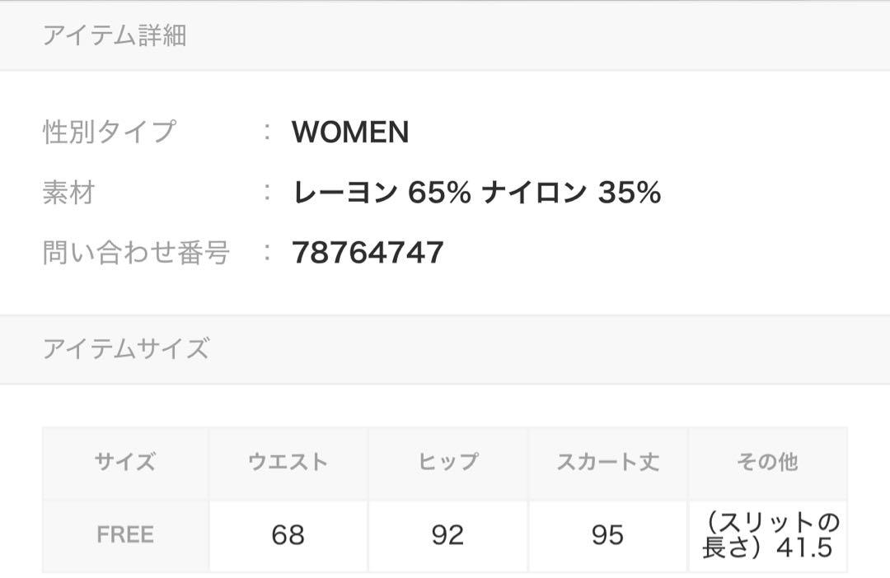Click the colon beside 素材 row
This screenshot has width=890, height=578.
tap(267, 192)
